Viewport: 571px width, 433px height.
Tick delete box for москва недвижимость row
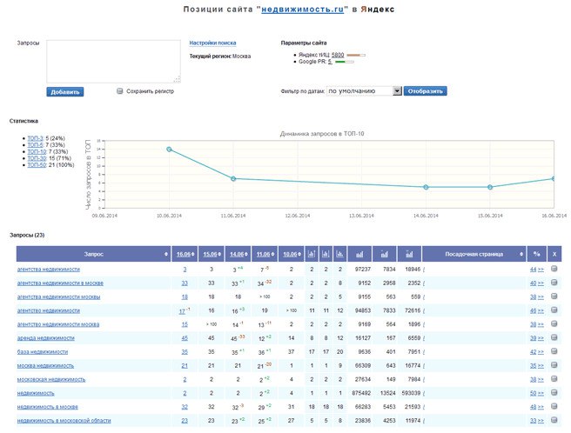(554, 365)
